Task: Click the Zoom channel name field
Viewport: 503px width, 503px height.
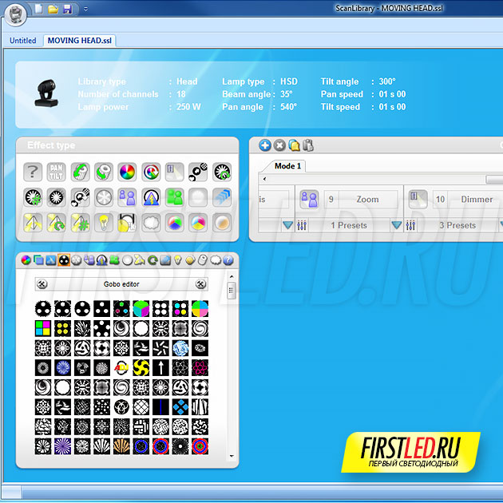Action: click(x=367, y=200)
